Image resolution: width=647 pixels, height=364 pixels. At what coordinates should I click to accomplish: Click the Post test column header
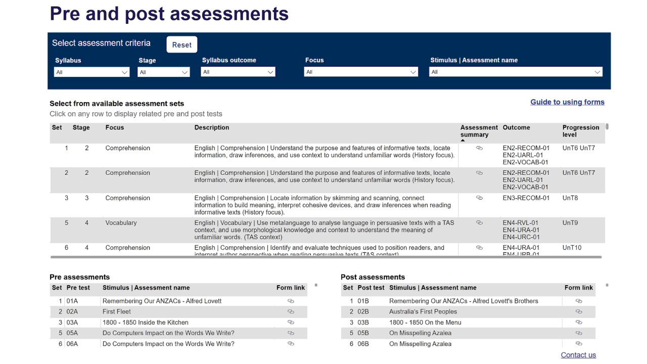pos(371,288)
